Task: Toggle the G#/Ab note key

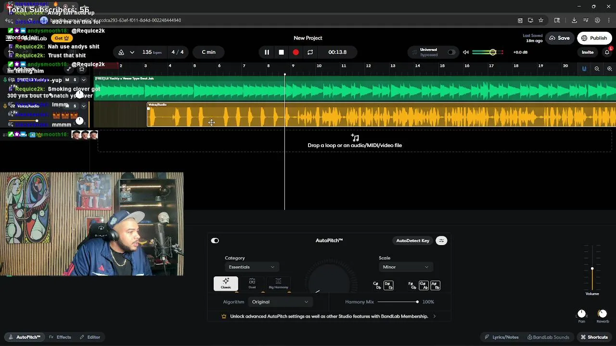Action: [x=423, y=285]
